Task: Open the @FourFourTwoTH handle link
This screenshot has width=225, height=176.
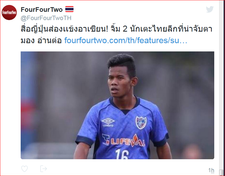Action: [x=46, y=18]
